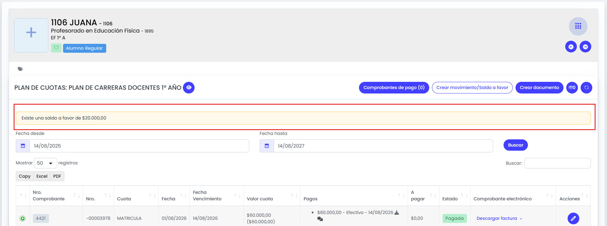Go to the next student with right arrow
Screen dimensions: 607x226
585,47
